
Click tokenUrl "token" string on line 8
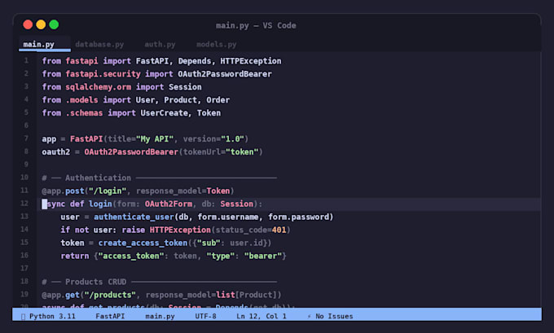pos(242,152)
